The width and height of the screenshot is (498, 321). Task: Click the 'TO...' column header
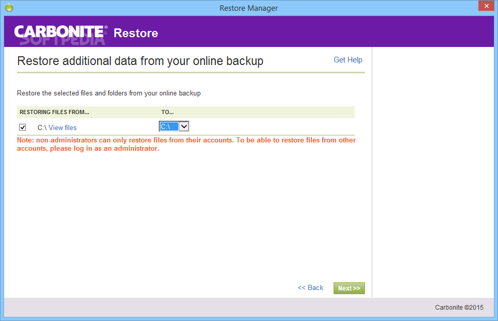tap(168, 112)
